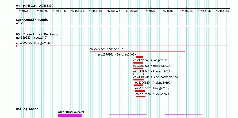The image size is (238, 118).
Task: Click the 47486.3k ruler tick label
Action: (222, 11)
